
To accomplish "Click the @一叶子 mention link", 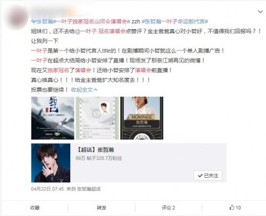I will (x=86, y=31).
